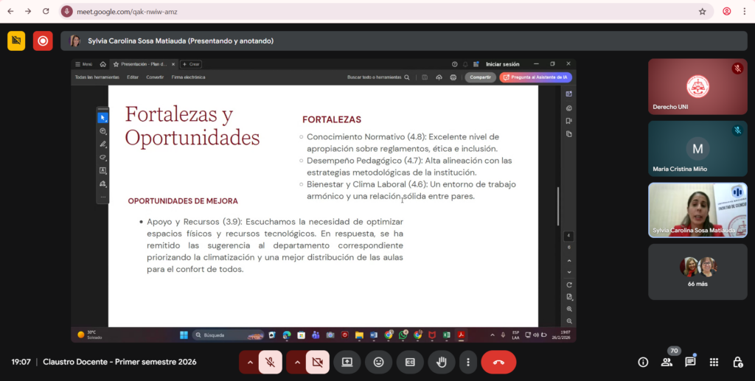
Task: Open meeting details info
Action: [643, 362]
